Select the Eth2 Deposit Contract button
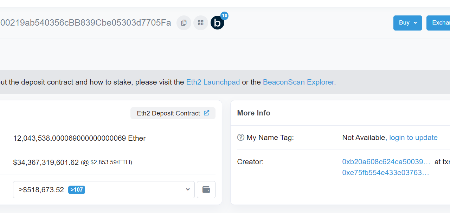Image resolution: width=450 pixels, height=213 pixels. tap(169, 113)
